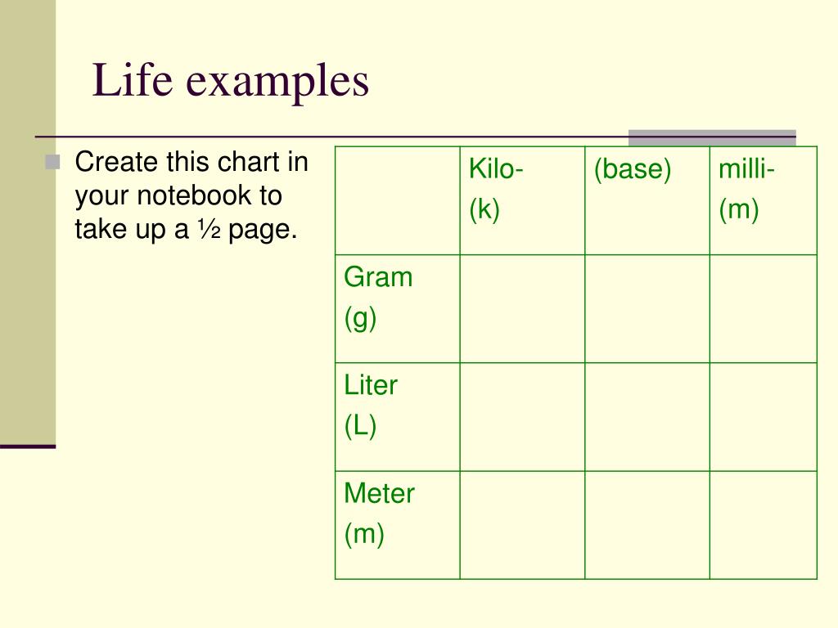The height and width of the screenshot is (628, 838).
Task: Select empty cell for Gram under base
Action: coord(647,308)
